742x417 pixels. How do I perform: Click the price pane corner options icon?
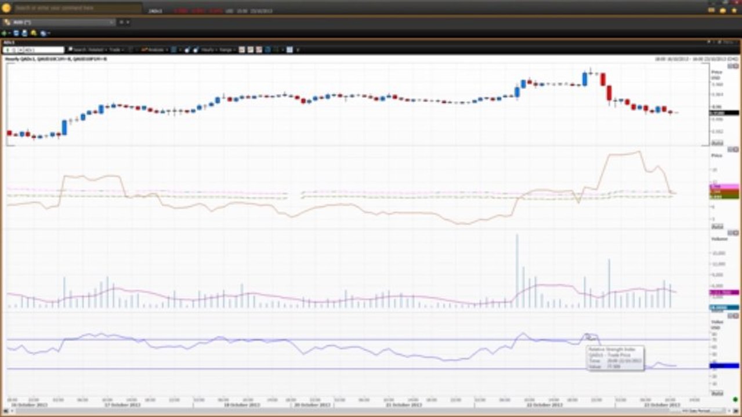[x=733, y=66]
